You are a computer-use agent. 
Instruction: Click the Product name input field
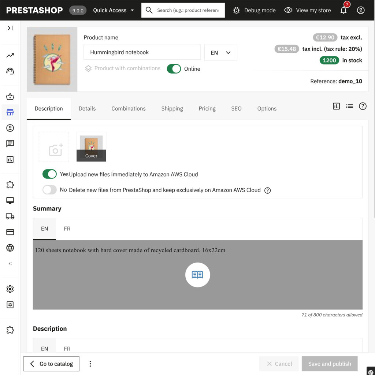142,52
